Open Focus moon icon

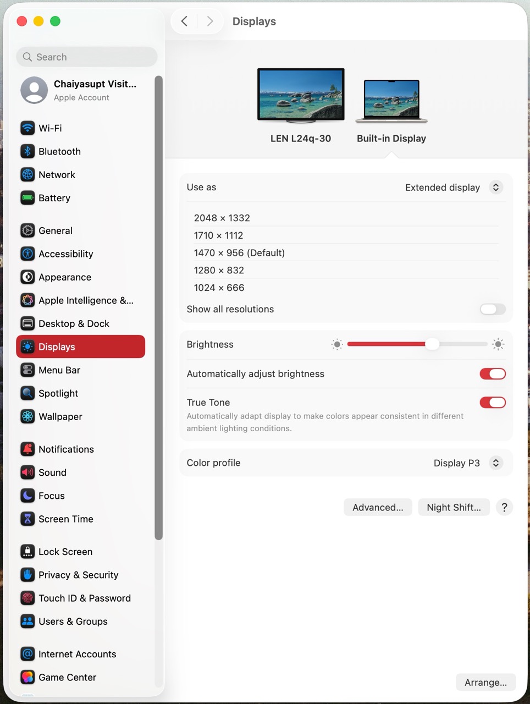27,496
